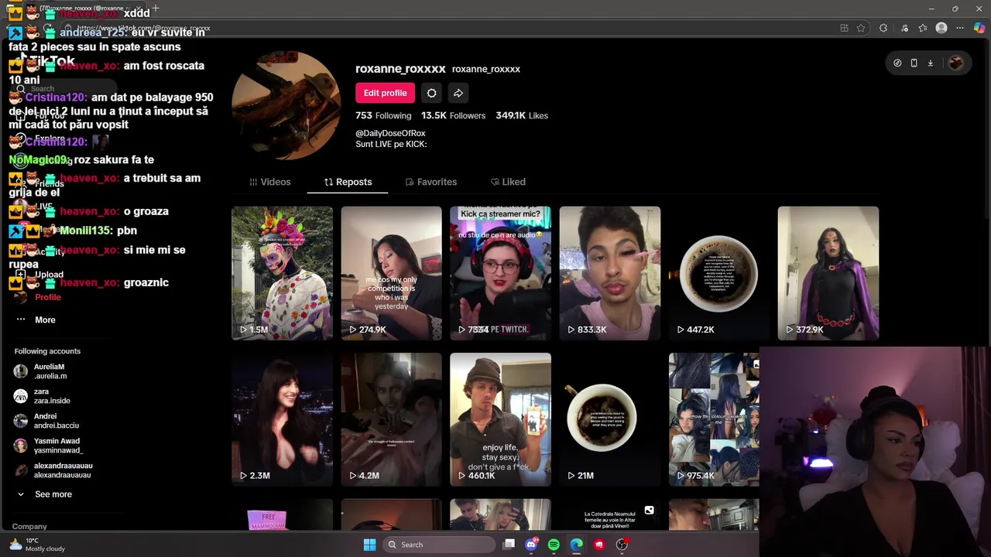Open the Edge browser profile icon

941,28
